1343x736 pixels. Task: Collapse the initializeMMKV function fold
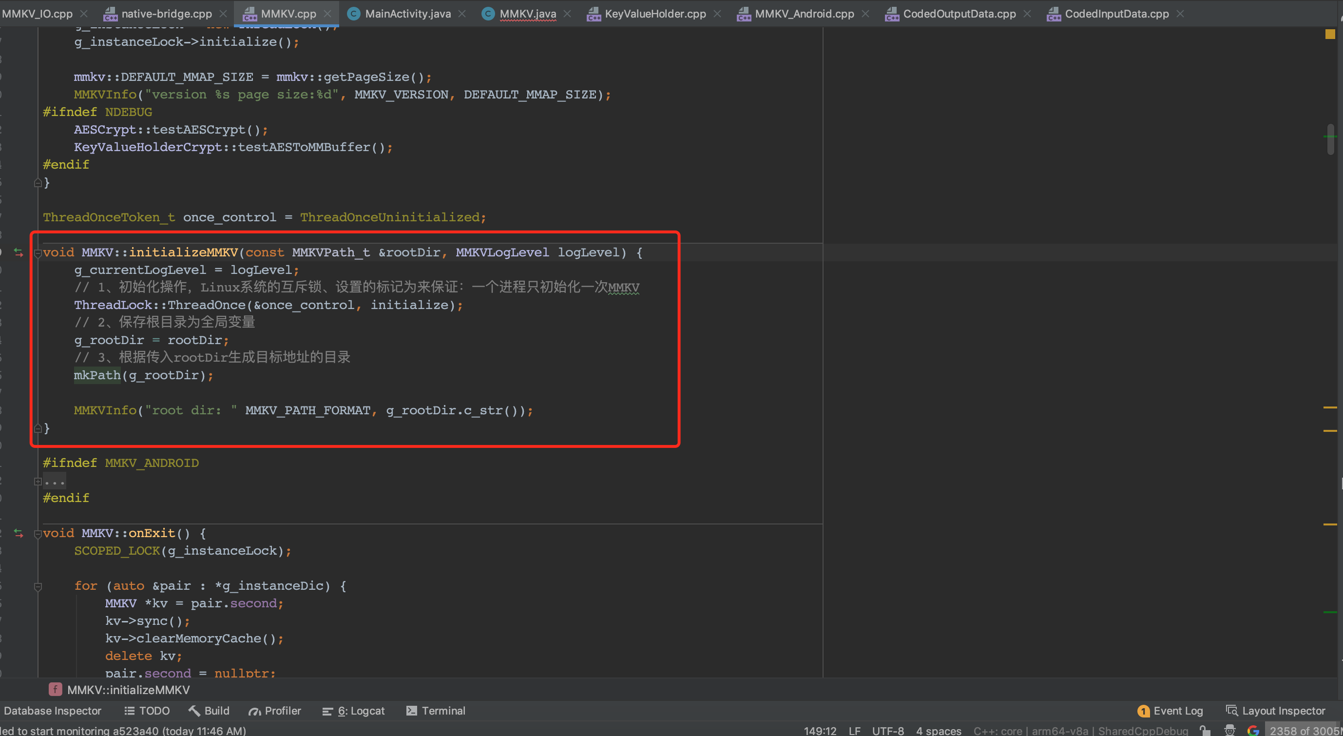tap(38, 253)
